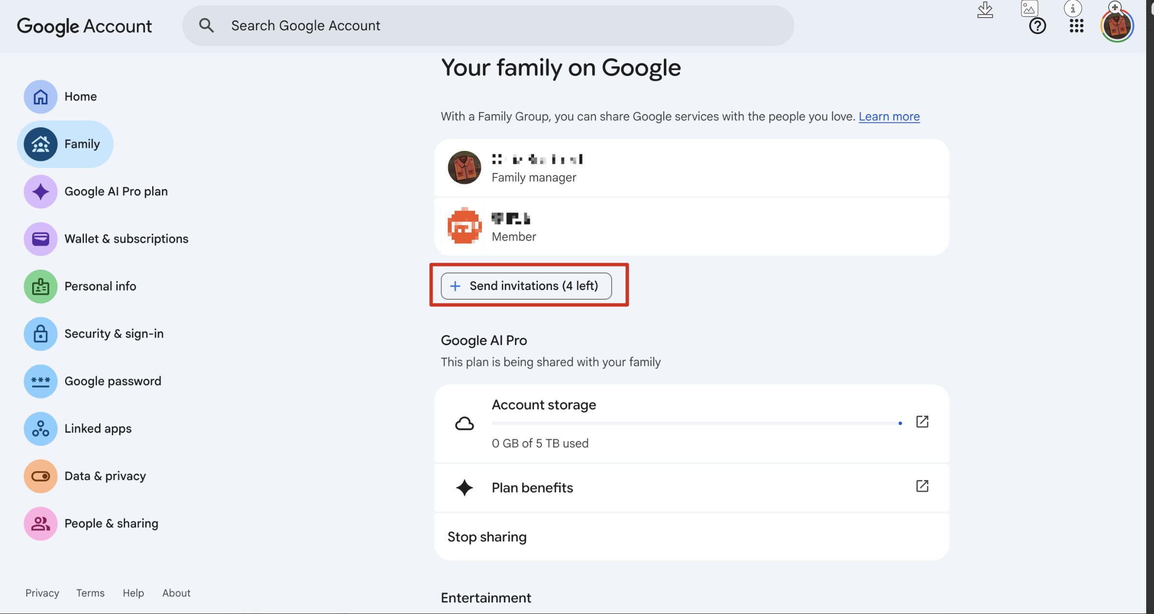The height and width of the screenshot is (614, 1154).
Task: Open the Help footer link
Action: point(133,593)
